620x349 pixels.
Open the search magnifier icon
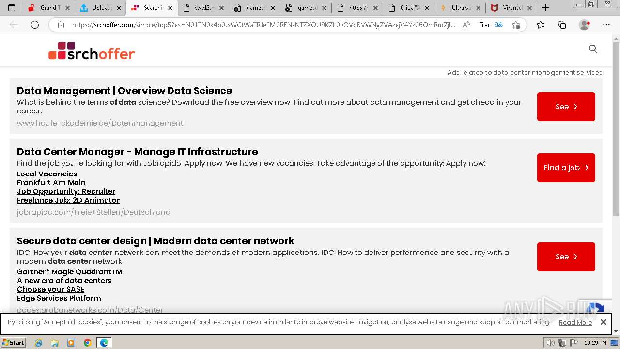593,49
